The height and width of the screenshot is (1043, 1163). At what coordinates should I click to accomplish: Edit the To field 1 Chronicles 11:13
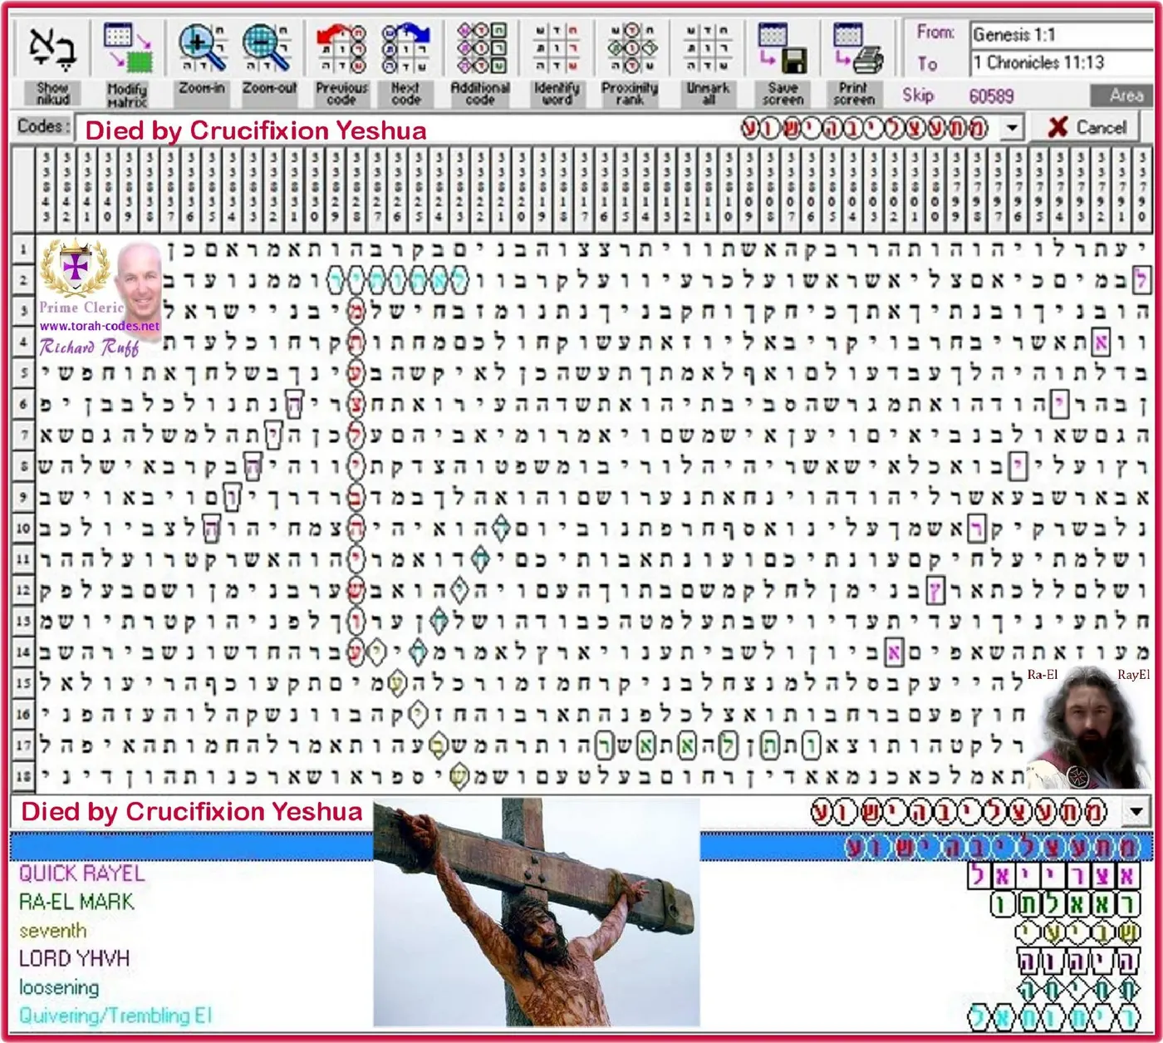pos(1060,62)
